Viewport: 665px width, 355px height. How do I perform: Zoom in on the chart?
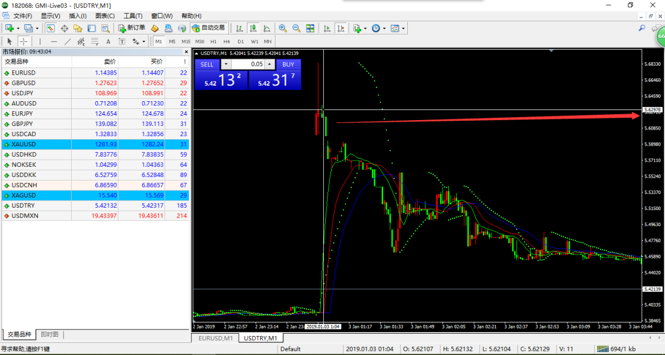(x=282, y=28)
